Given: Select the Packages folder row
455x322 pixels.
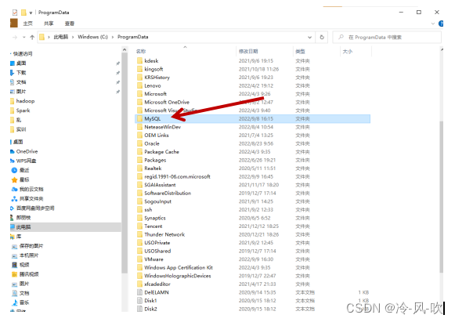Looking at the screenshot, I should 252,160.
